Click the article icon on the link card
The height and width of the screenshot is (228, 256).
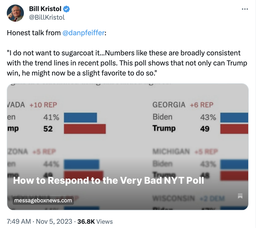point(240,196)
